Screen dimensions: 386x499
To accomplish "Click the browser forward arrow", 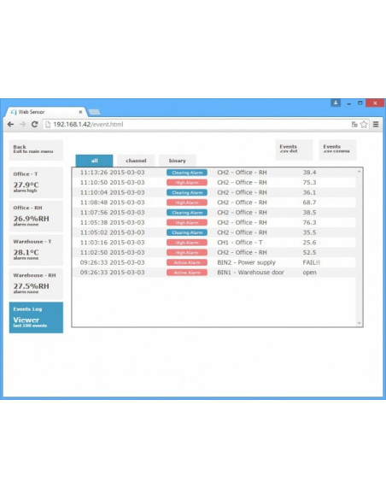I will [22, 125].
